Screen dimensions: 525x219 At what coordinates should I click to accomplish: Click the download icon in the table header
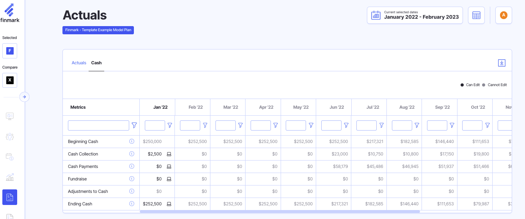pos(502,63)
